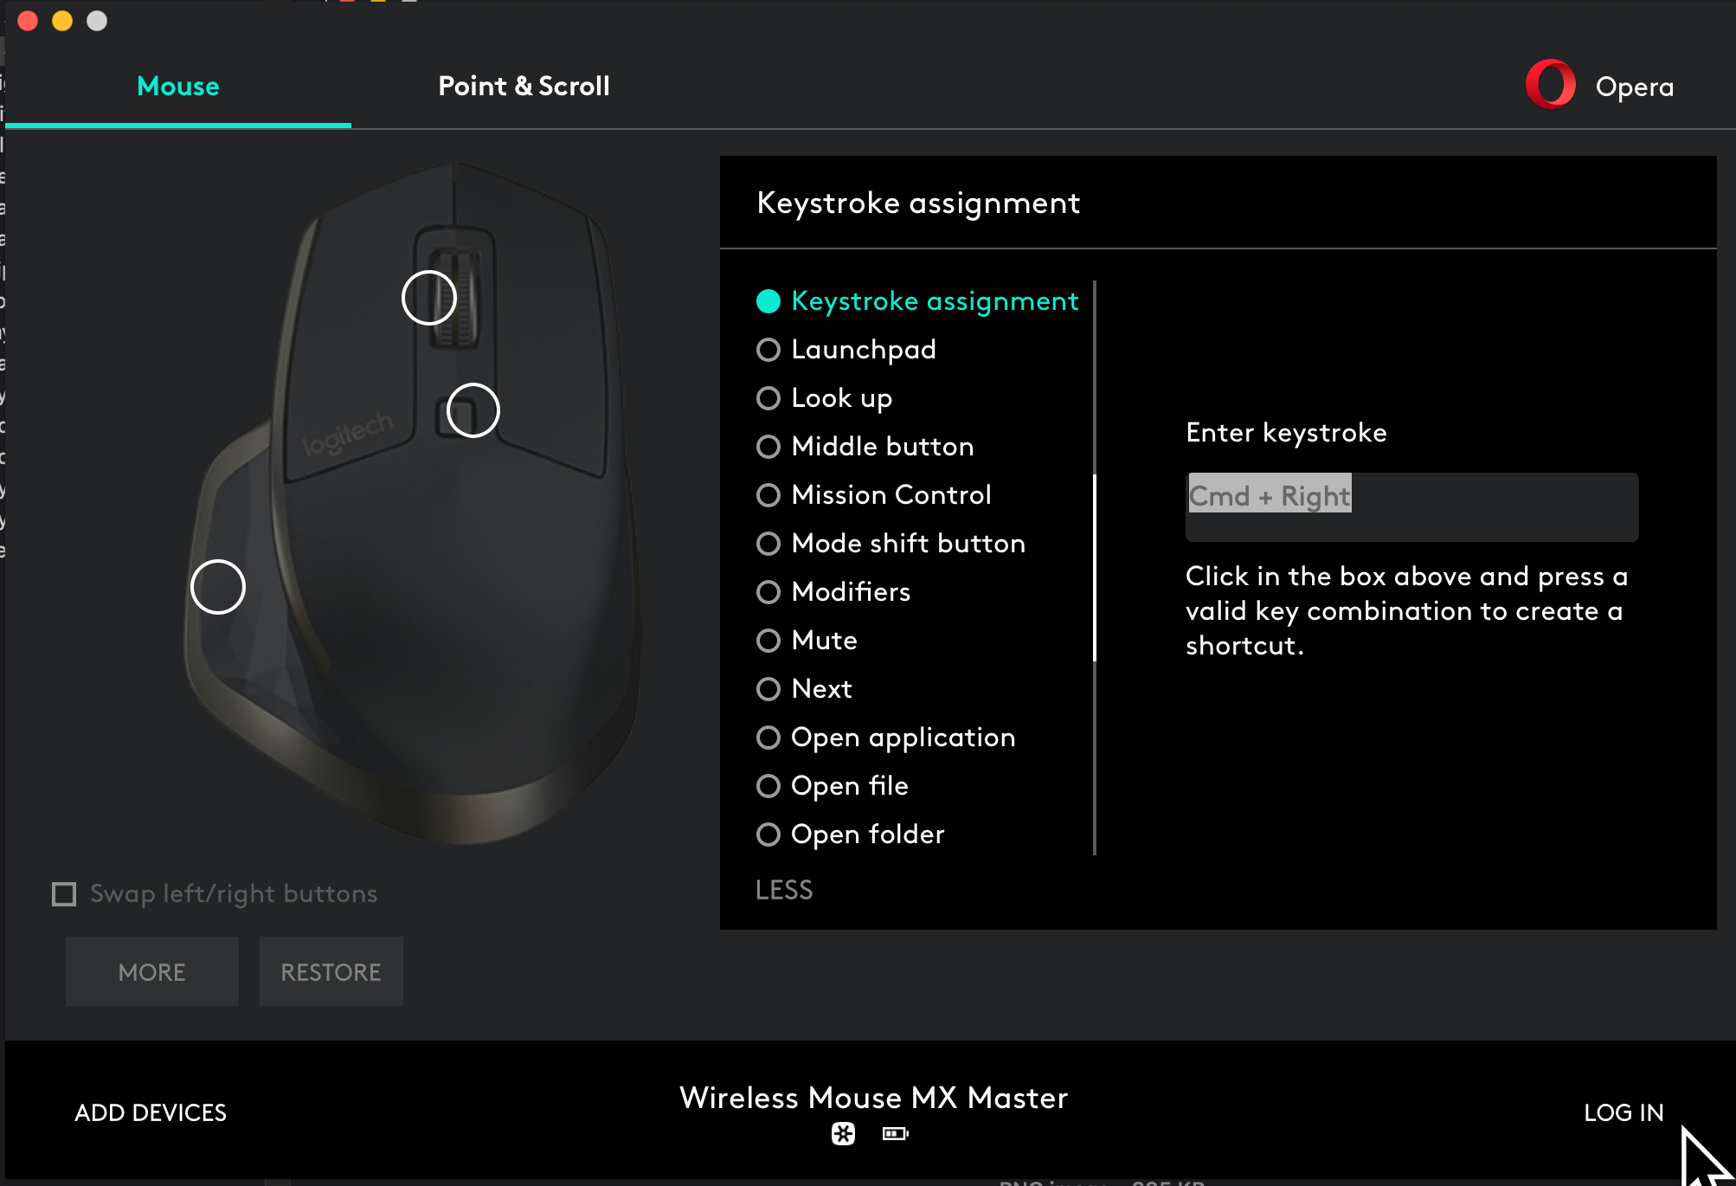Select the thumb button on mouse diagram

point(216,586)
